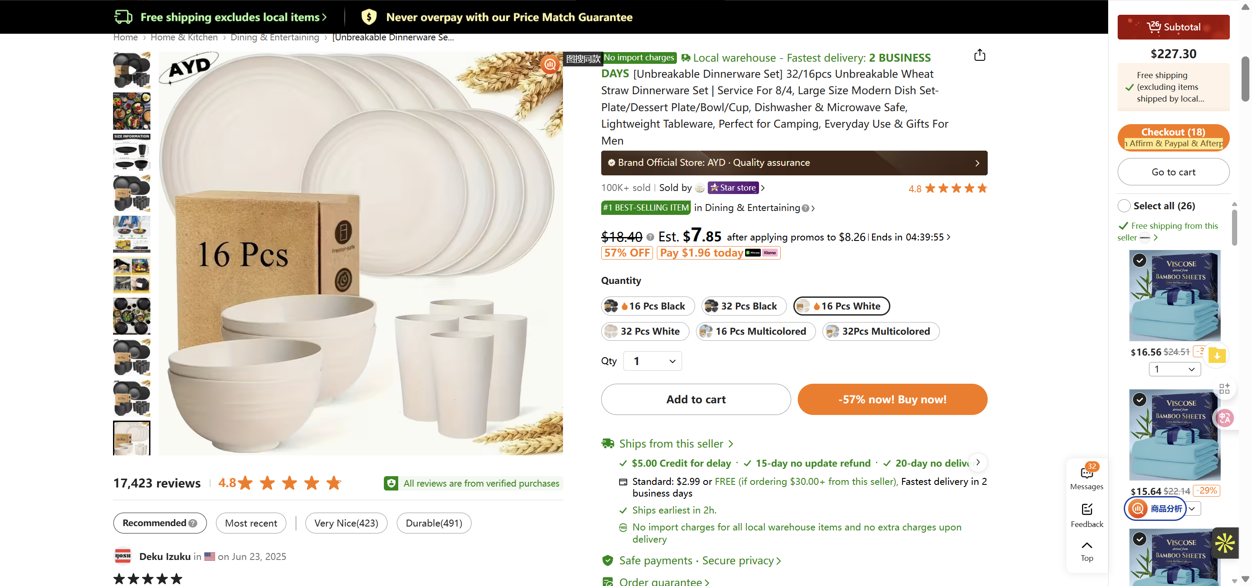This screenshot has height=586, width=1252.
Task: Uncheck the $15.64 bamboo sheets cart item
Action: click(x=1139, y=399)
